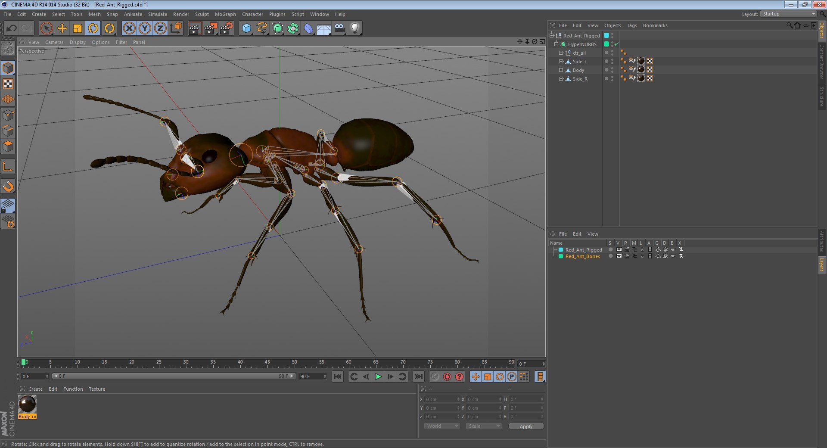Select the Scale tool
The width and height of the screenshot is (827, 448).
78,28
